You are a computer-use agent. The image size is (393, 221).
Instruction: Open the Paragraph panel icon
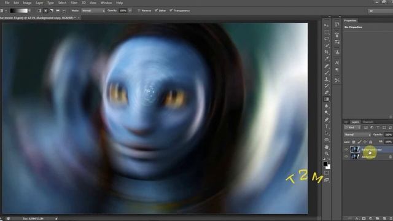(x=337, y=70)
